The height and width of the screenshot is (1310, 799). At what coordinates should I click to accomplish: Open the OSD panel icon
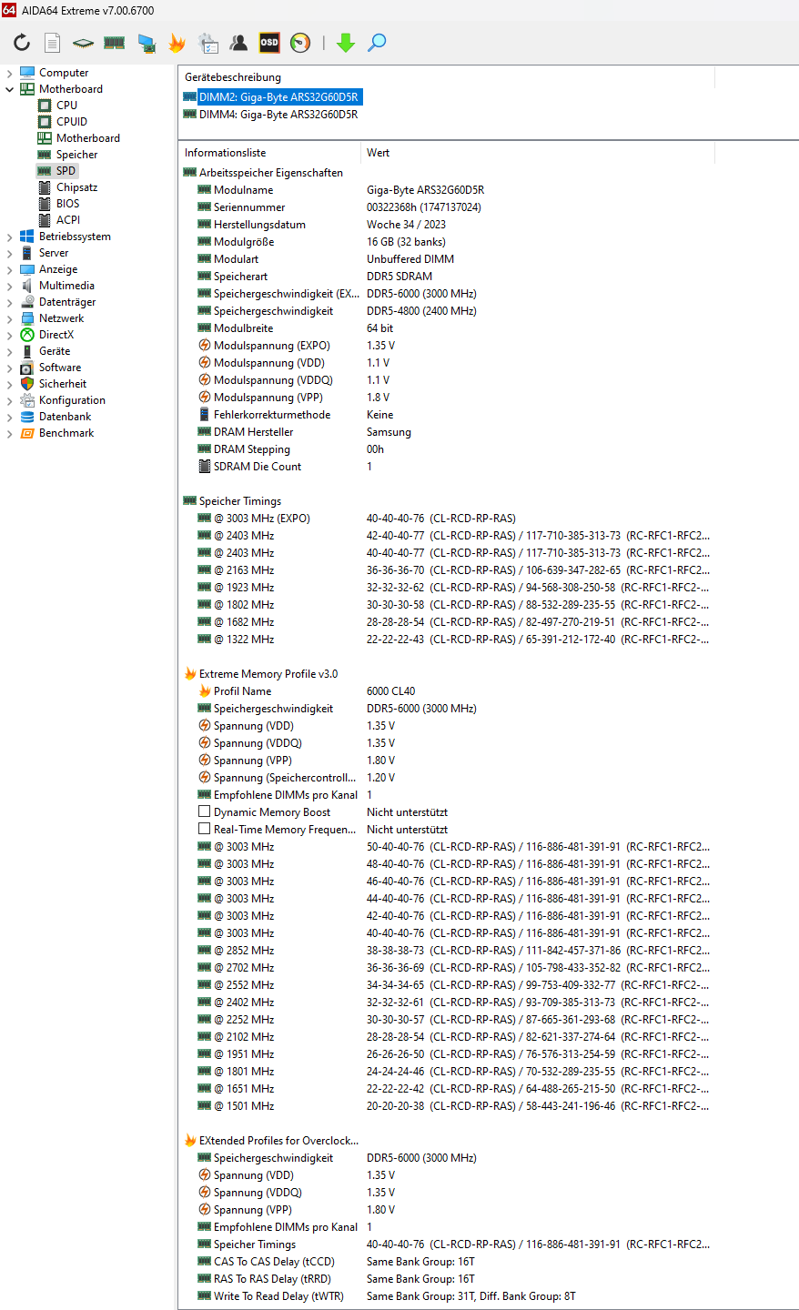(269, 42)
